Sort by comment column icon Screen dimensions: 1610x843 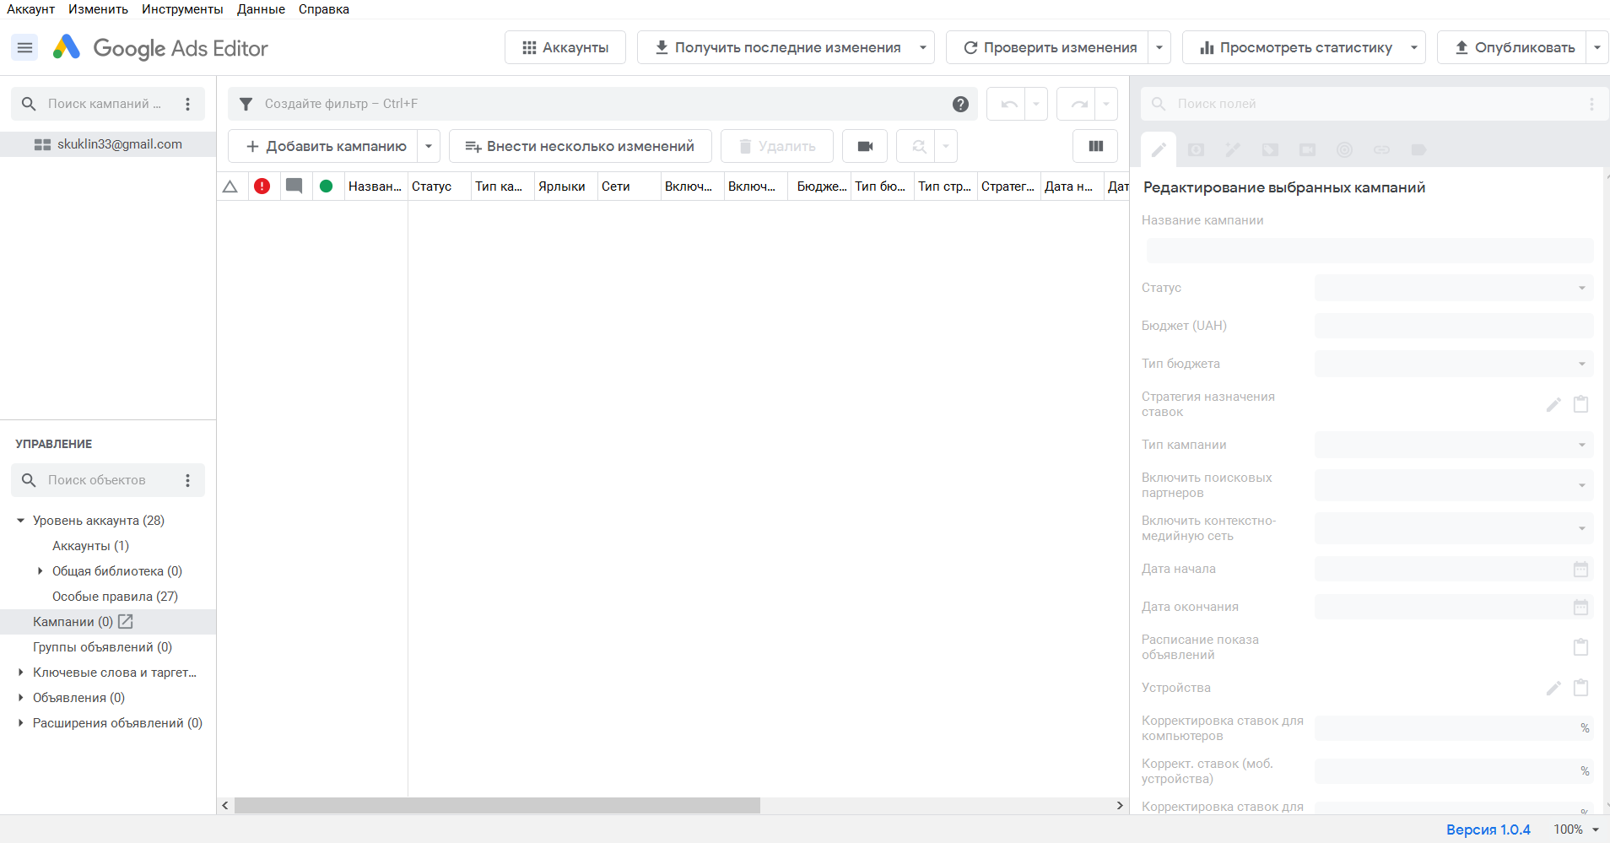click(294, 186)
